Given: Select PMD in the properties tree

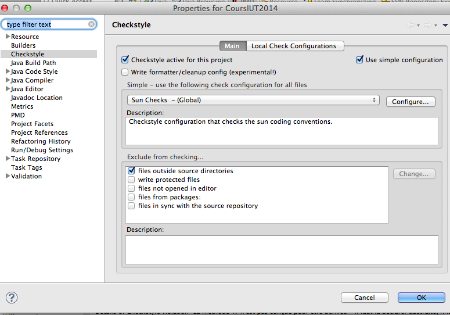Looking at the screenshot, I should (18, 115).
